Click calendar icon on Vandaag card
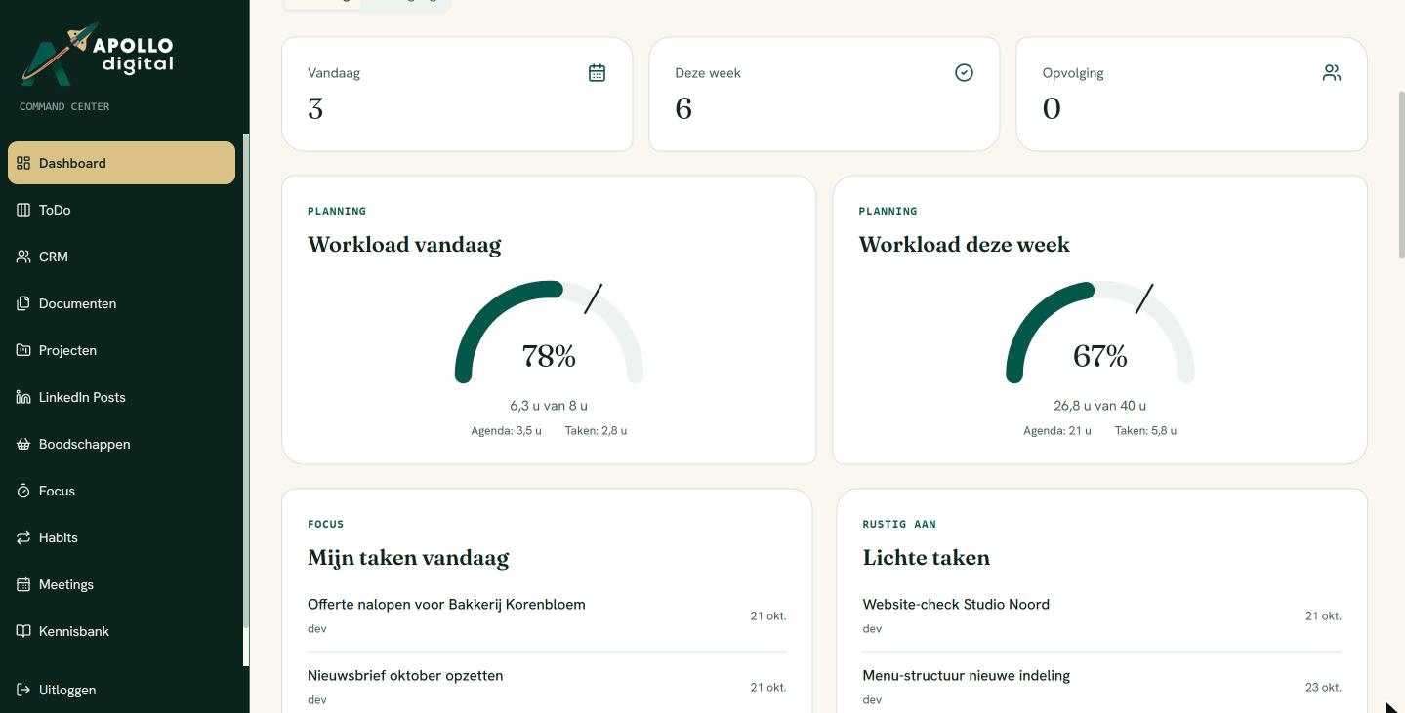Screen dimensions: 1405x713 597,73
